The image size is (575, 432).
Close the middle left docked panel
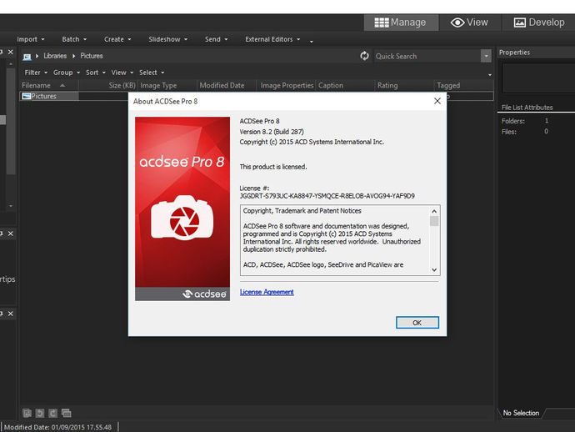pos(11,234)
